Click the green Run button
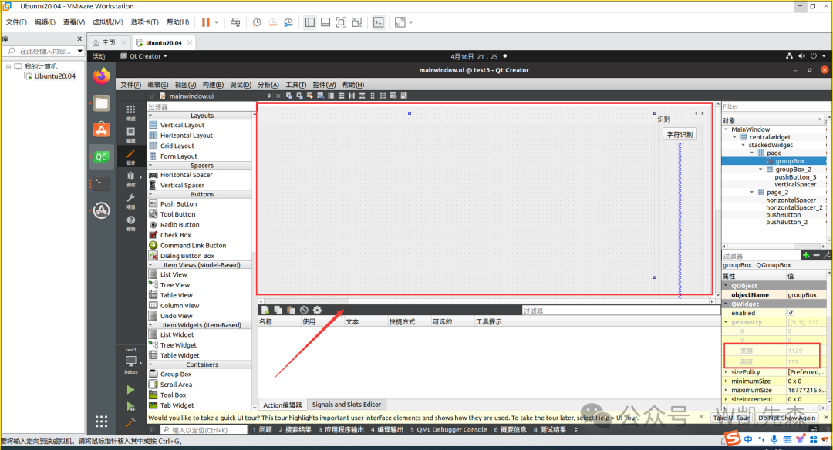 pyautogui.click(x=130, y=389)
